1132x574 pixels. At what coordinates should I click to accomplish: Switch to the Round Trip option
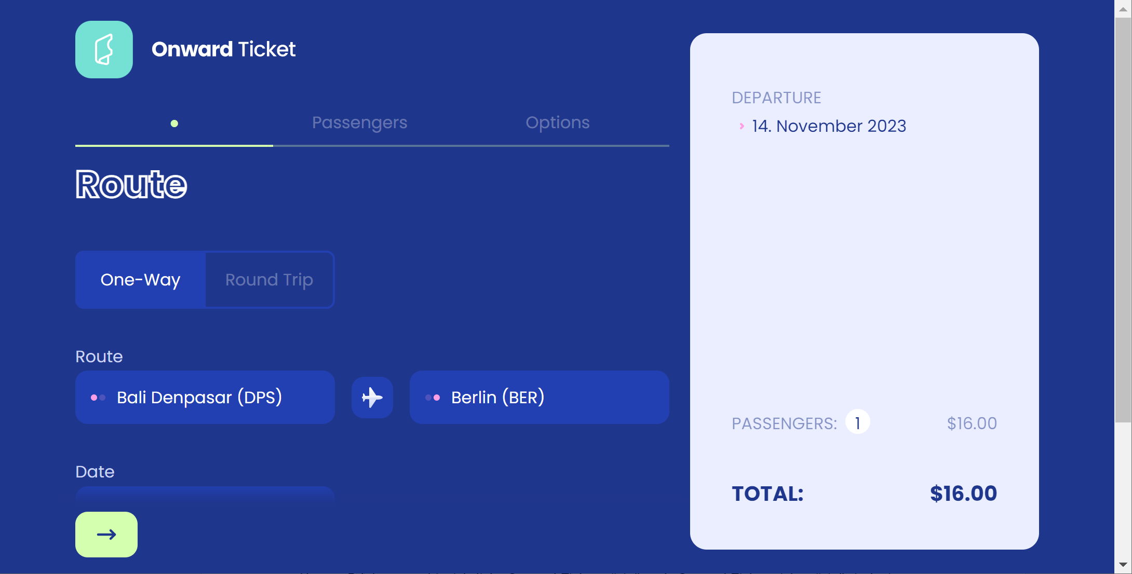click(x=269, y=280)
